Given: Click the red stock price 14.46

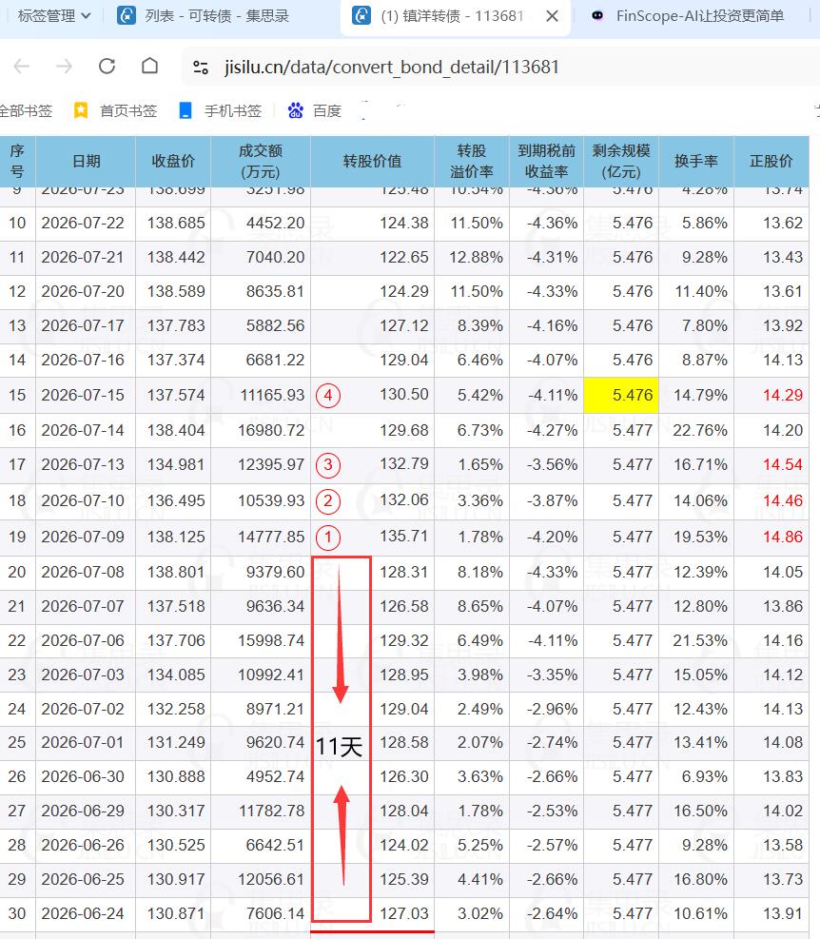Looking at the screenshot, I should coord(783,500).
